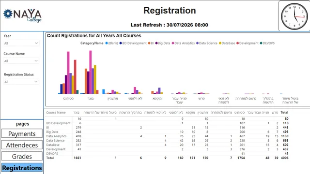
Task: Sort by the בוגר column header
Action: click(x=77, y=113)
